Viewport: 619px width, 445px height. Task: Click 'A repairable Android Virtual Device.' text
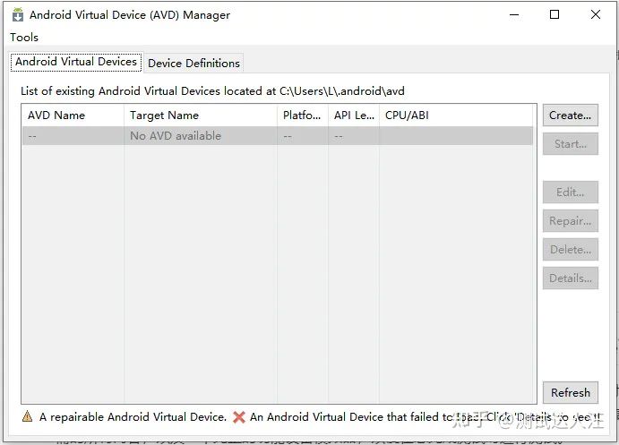(x=133, y=417)
